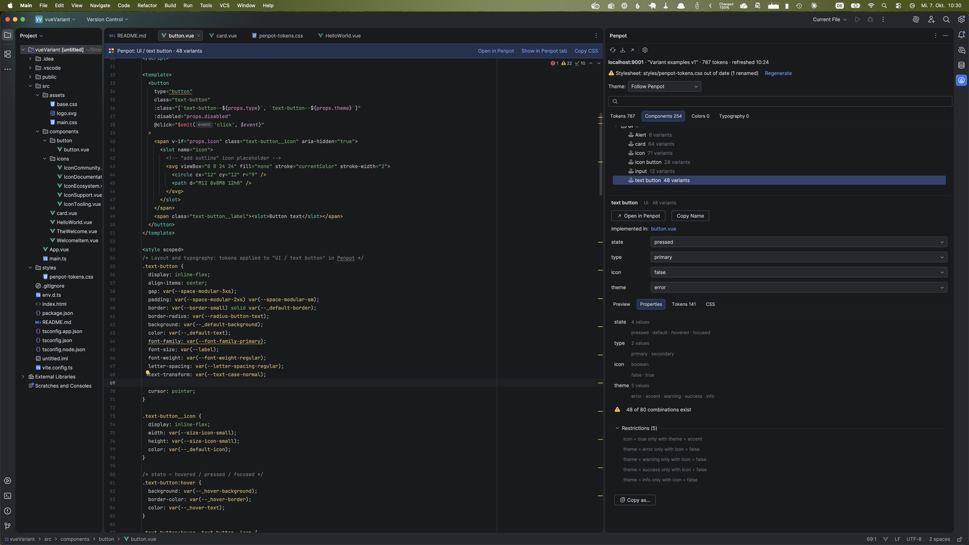Click the Debug bug icon in toolbar
Viewport: 969px width, 545px height.
pyautogui.click(x=870, y=19)
